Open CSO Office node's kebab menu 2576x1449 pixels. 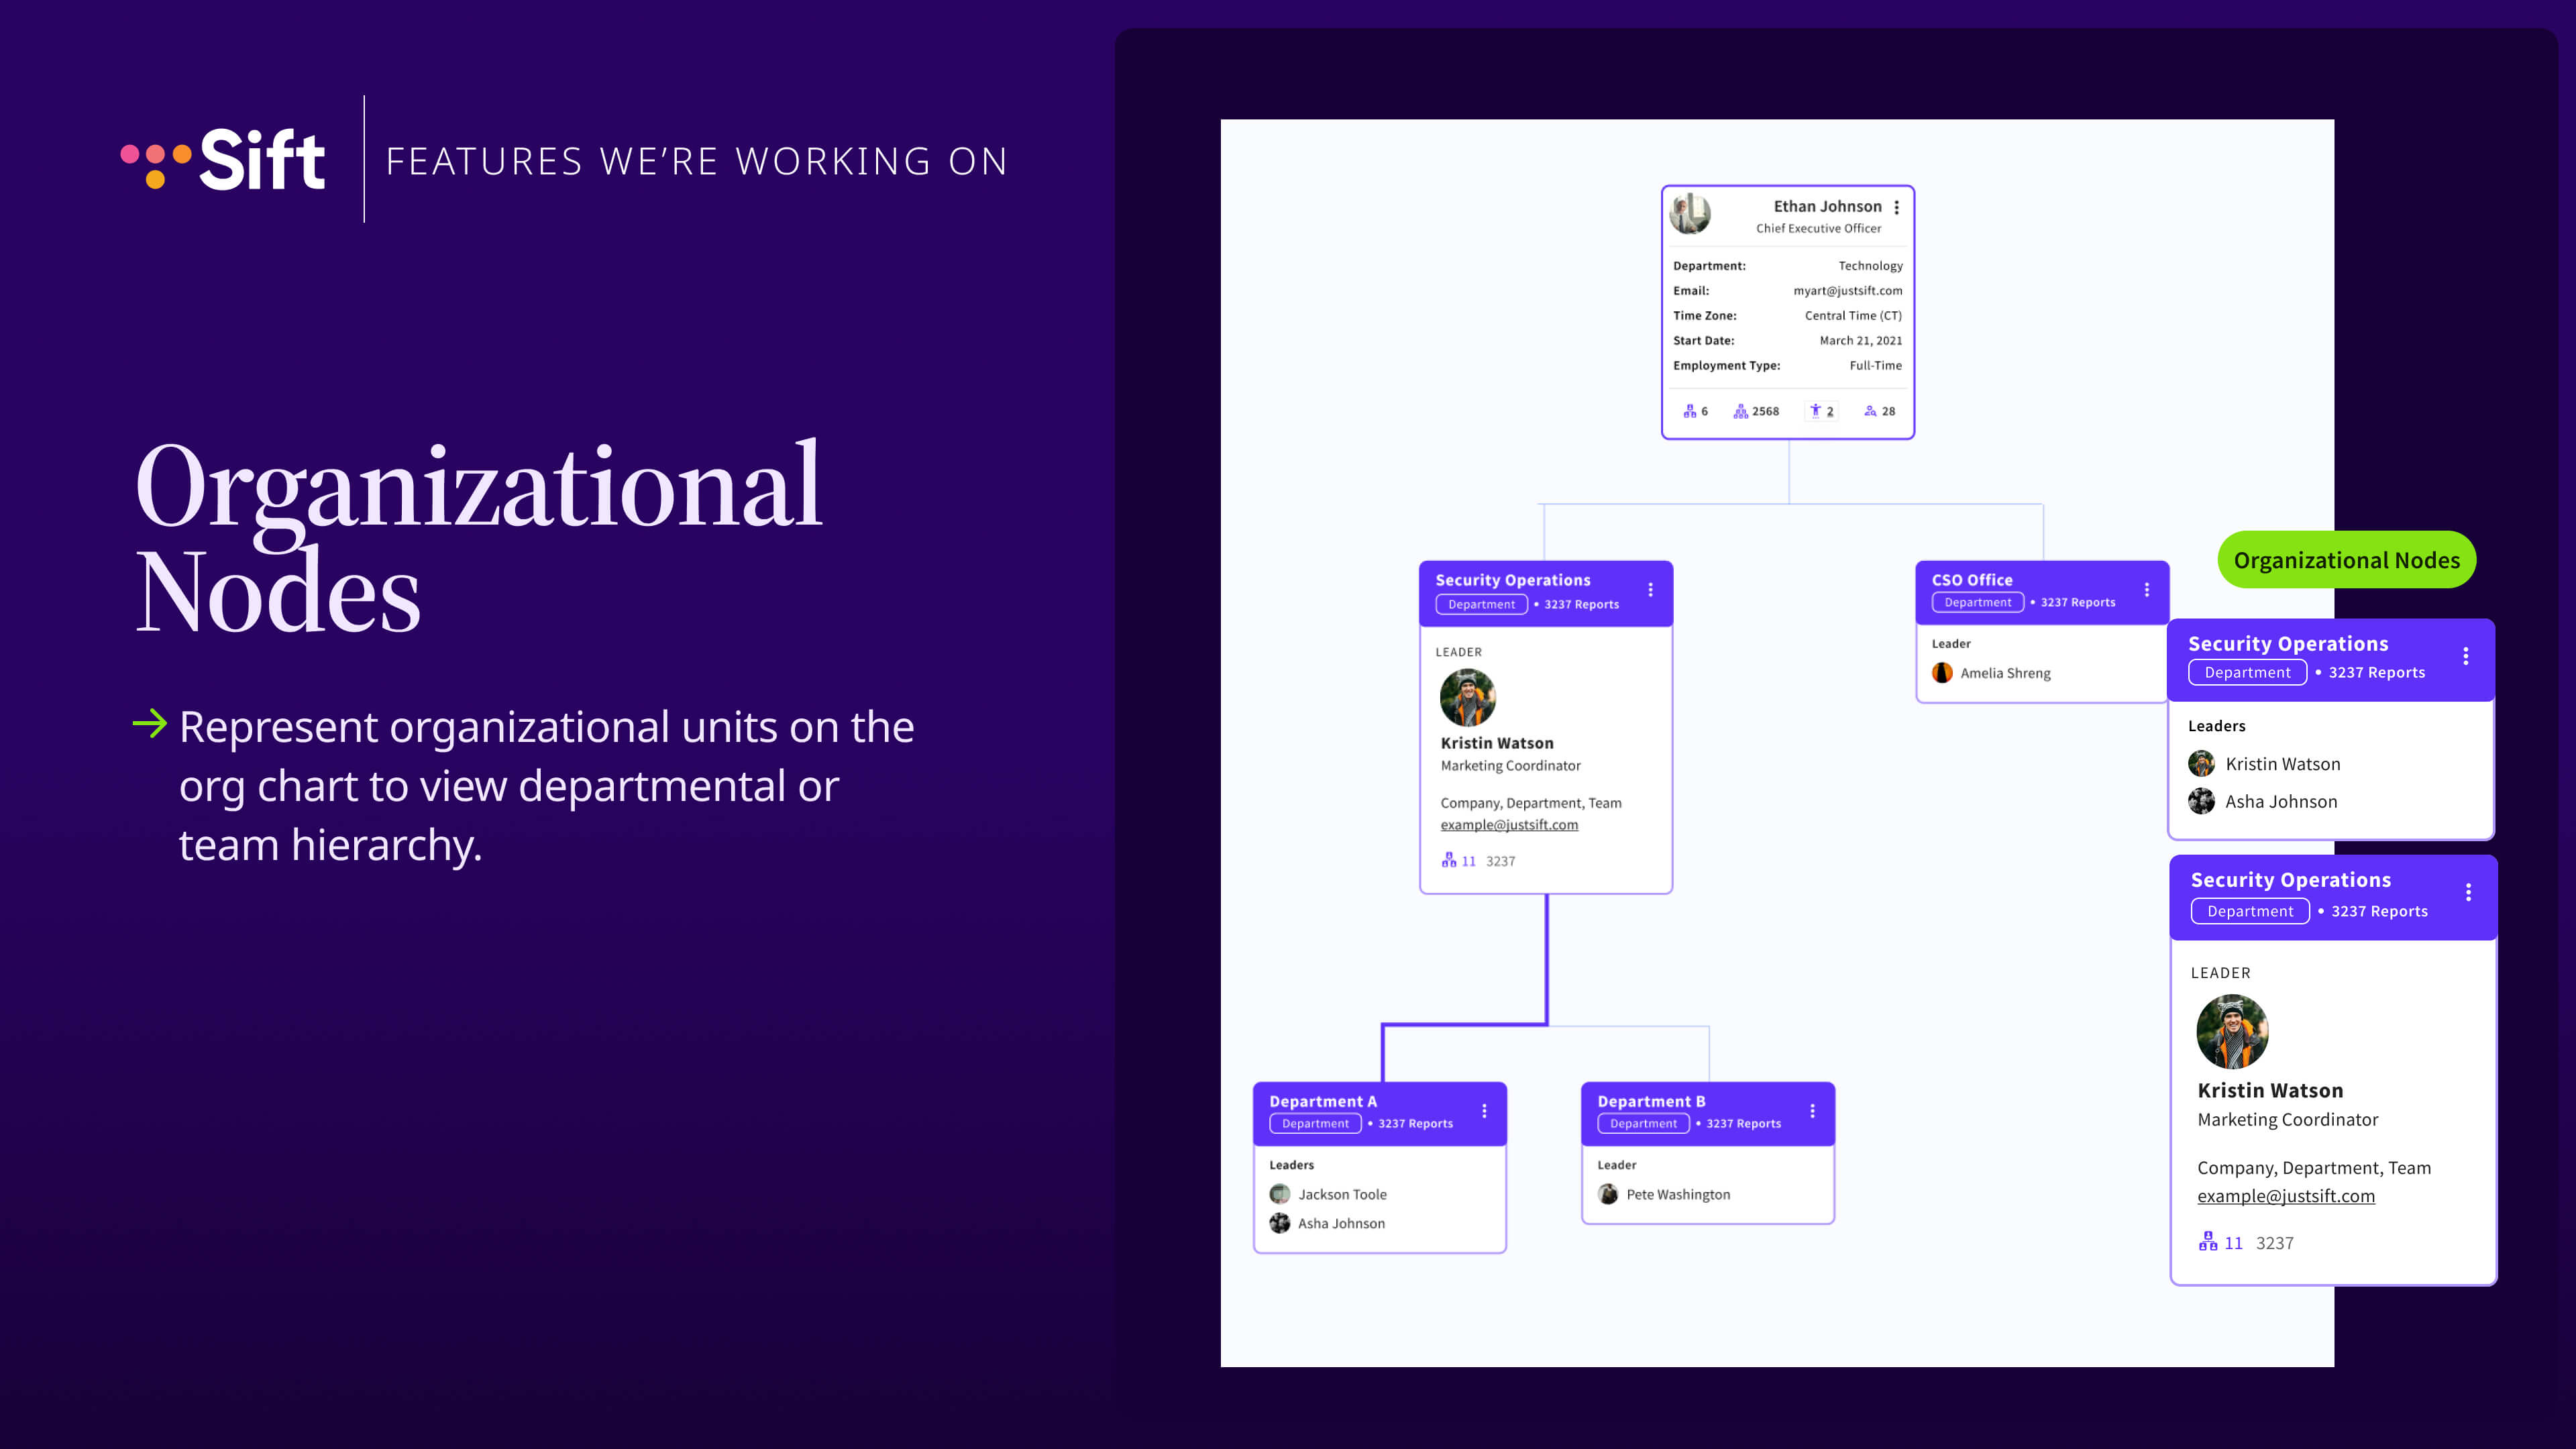tap(2146, 590)
